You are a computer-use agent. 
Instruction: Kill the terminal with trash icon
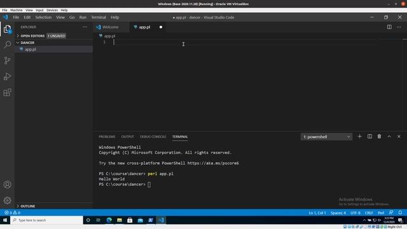[x=379, y=137]
